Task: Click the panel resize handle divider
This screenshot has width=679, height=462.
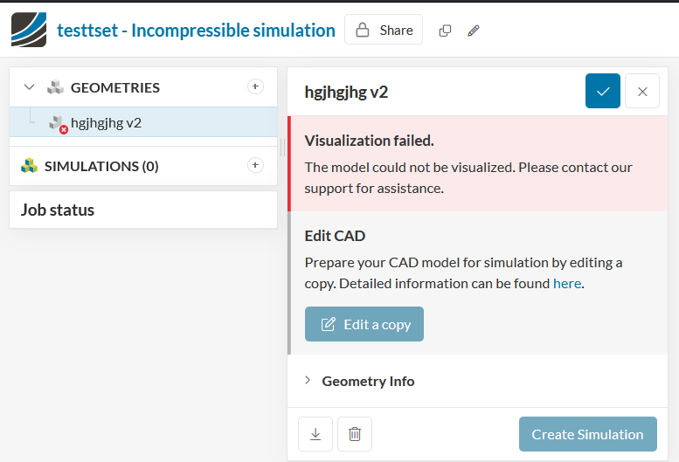Action: pyautogui.click(x=282, y=148)
